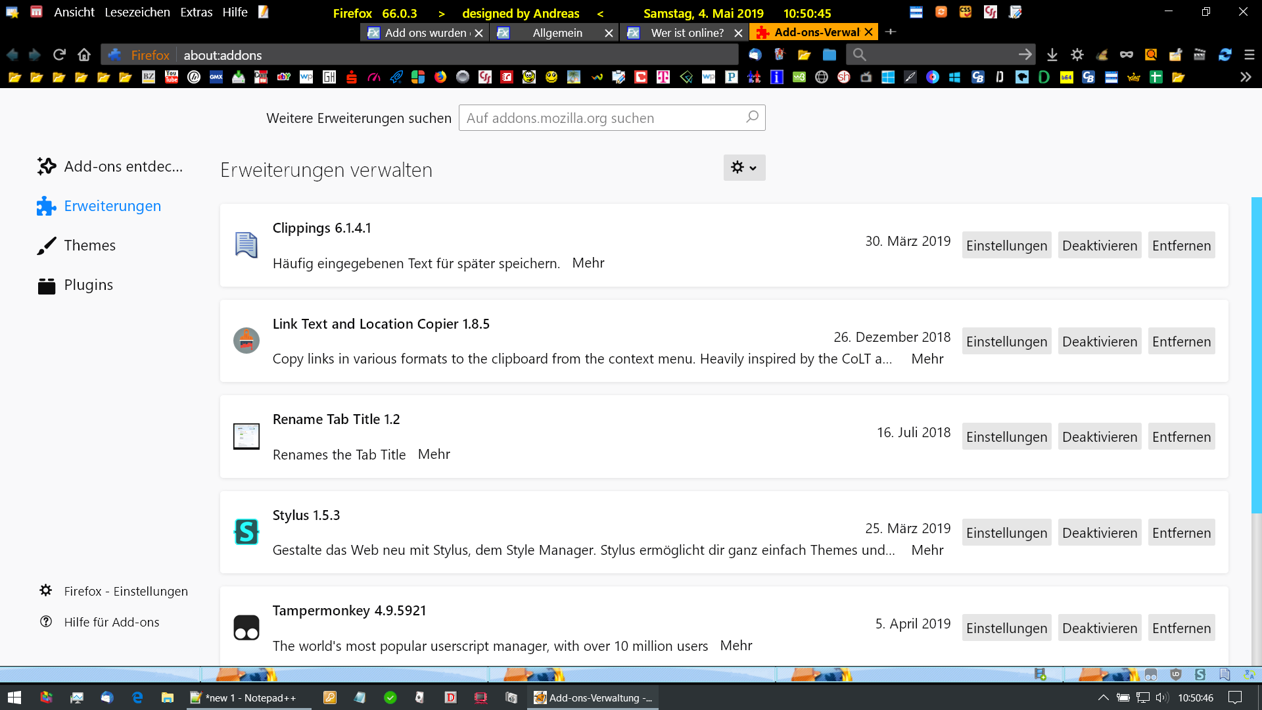Screen dimensions: 1262x710
Task: Open the downloads arrow icon
Action: tap(1052, 55)
